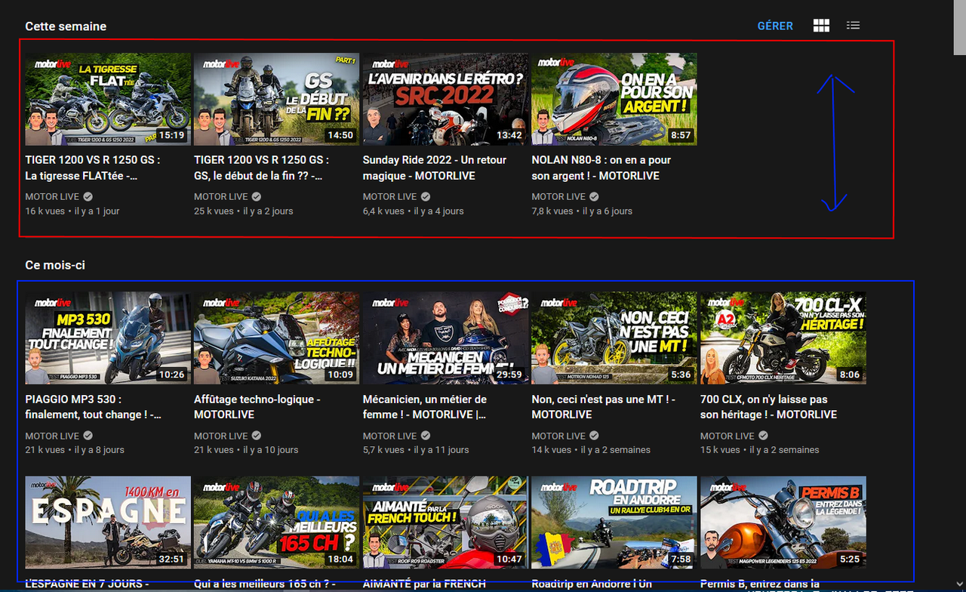Switch to grid view layout
Image resolution: width=966 pixels, height=592 pixels.
tap(821, 26)
